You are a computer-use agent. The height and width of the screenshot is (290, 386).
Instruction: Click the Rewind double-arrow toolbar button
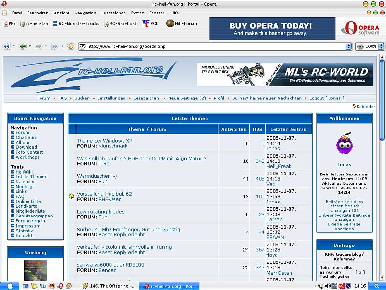(7, 46)
